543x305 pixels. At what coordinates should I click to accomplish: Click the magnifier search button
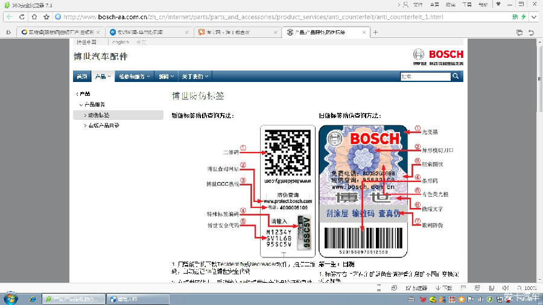pyautogui.click(x=456, y=77)
